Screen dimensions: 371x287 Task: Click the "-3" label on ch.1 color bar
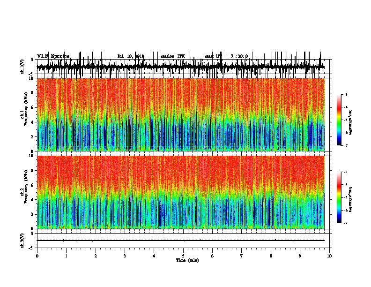(345, 94)
